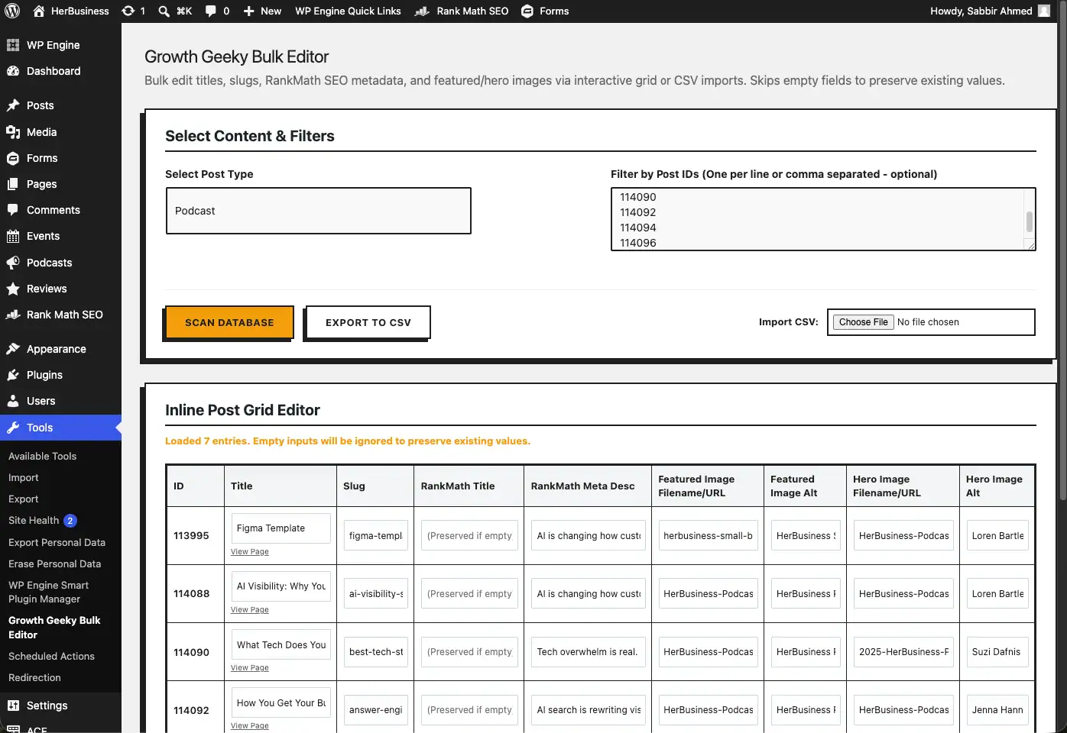This screenshot has height=733, width=1067.
Task: Click the Growth Geeky Bulk Editor submenu item
Action: 54,628
